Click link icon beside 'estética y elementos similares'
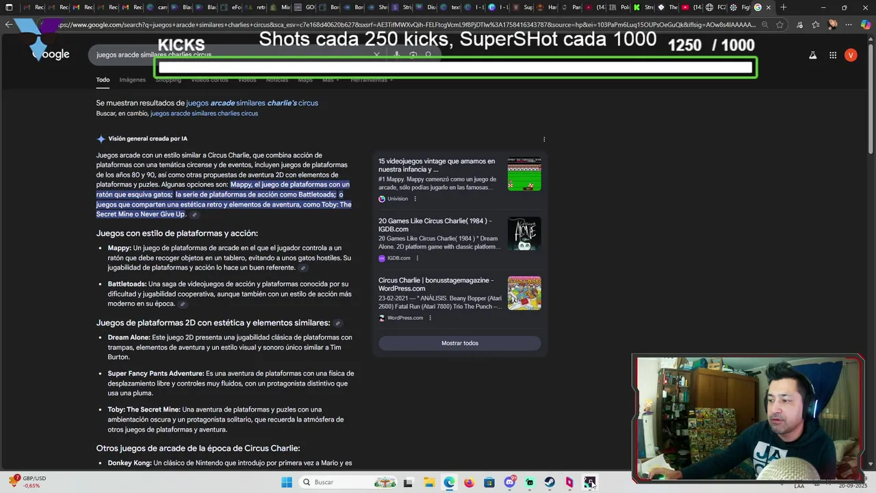 tap(337, 323)
